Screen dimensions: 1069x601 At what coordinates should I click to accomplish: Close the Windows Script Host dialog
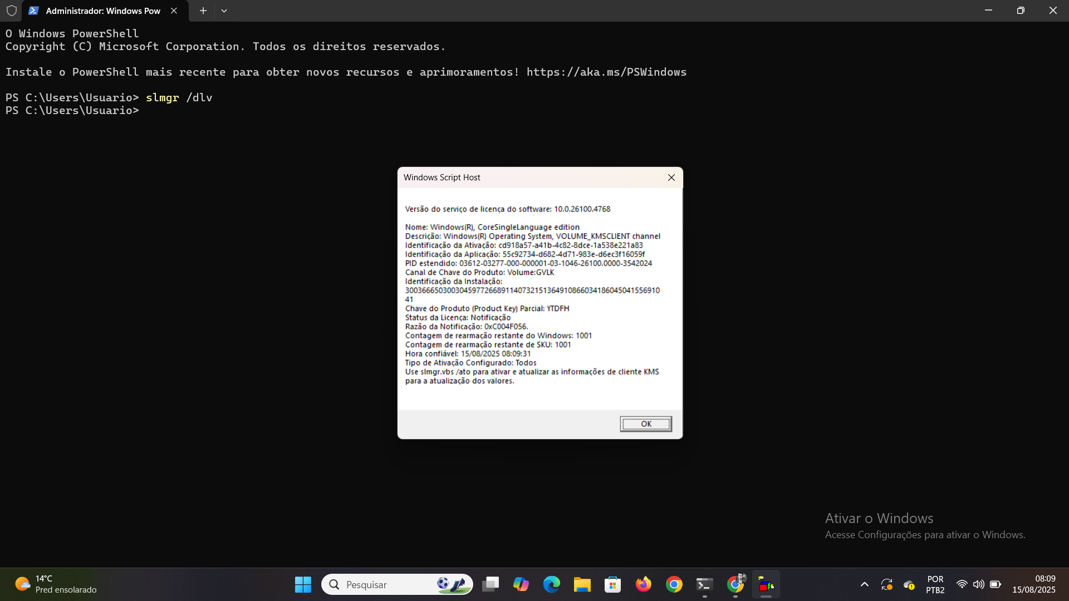pyautogui.click(x=671, y=178)
